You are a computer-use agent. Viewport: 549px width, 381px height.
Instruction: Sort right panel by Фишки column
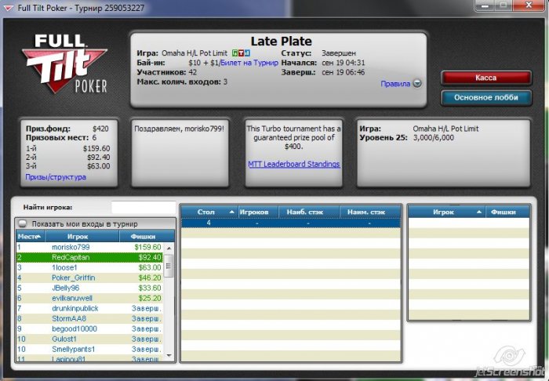[x=507, y=212]
